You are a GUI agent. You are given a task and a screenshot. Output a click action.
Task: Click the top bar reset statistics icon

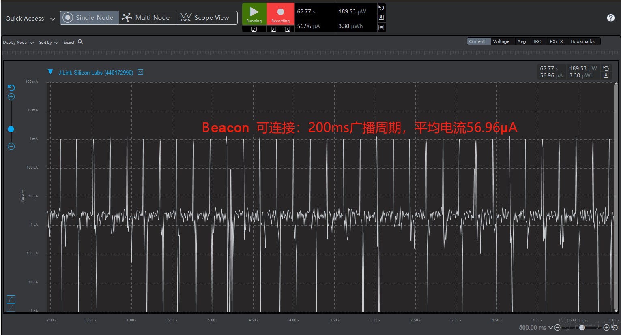[x=381, y=8]
